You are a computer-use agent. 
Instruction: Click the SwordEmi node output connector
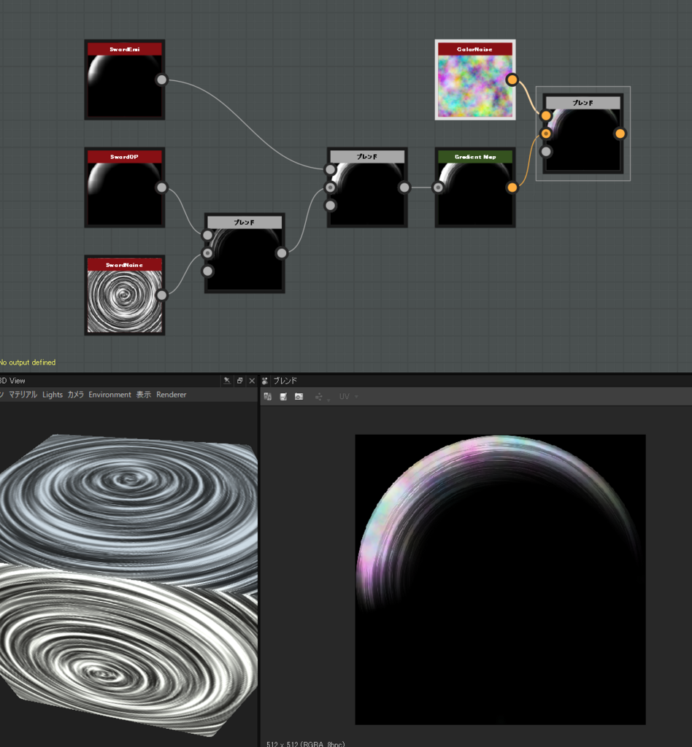162,80
